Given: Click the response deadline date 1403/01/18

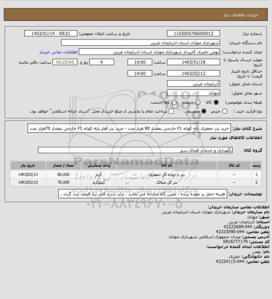Looking at the screenshot, I should pyautogui.click(x=194, y=62).
